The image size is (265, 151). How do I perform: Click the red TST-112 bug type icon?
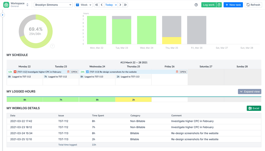(x=15, y=72)
